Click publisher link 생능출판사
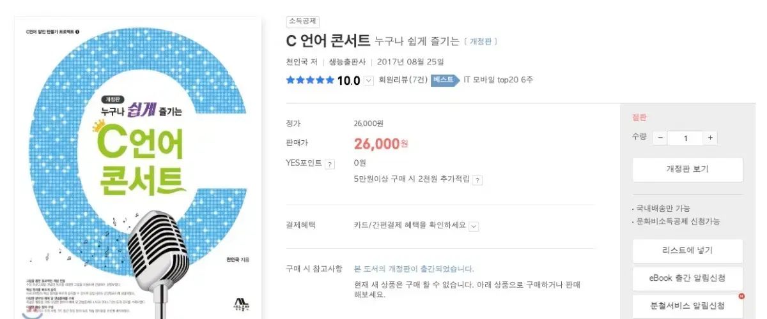The height and width of the screenshot is (319, 767). click(347, 62)
